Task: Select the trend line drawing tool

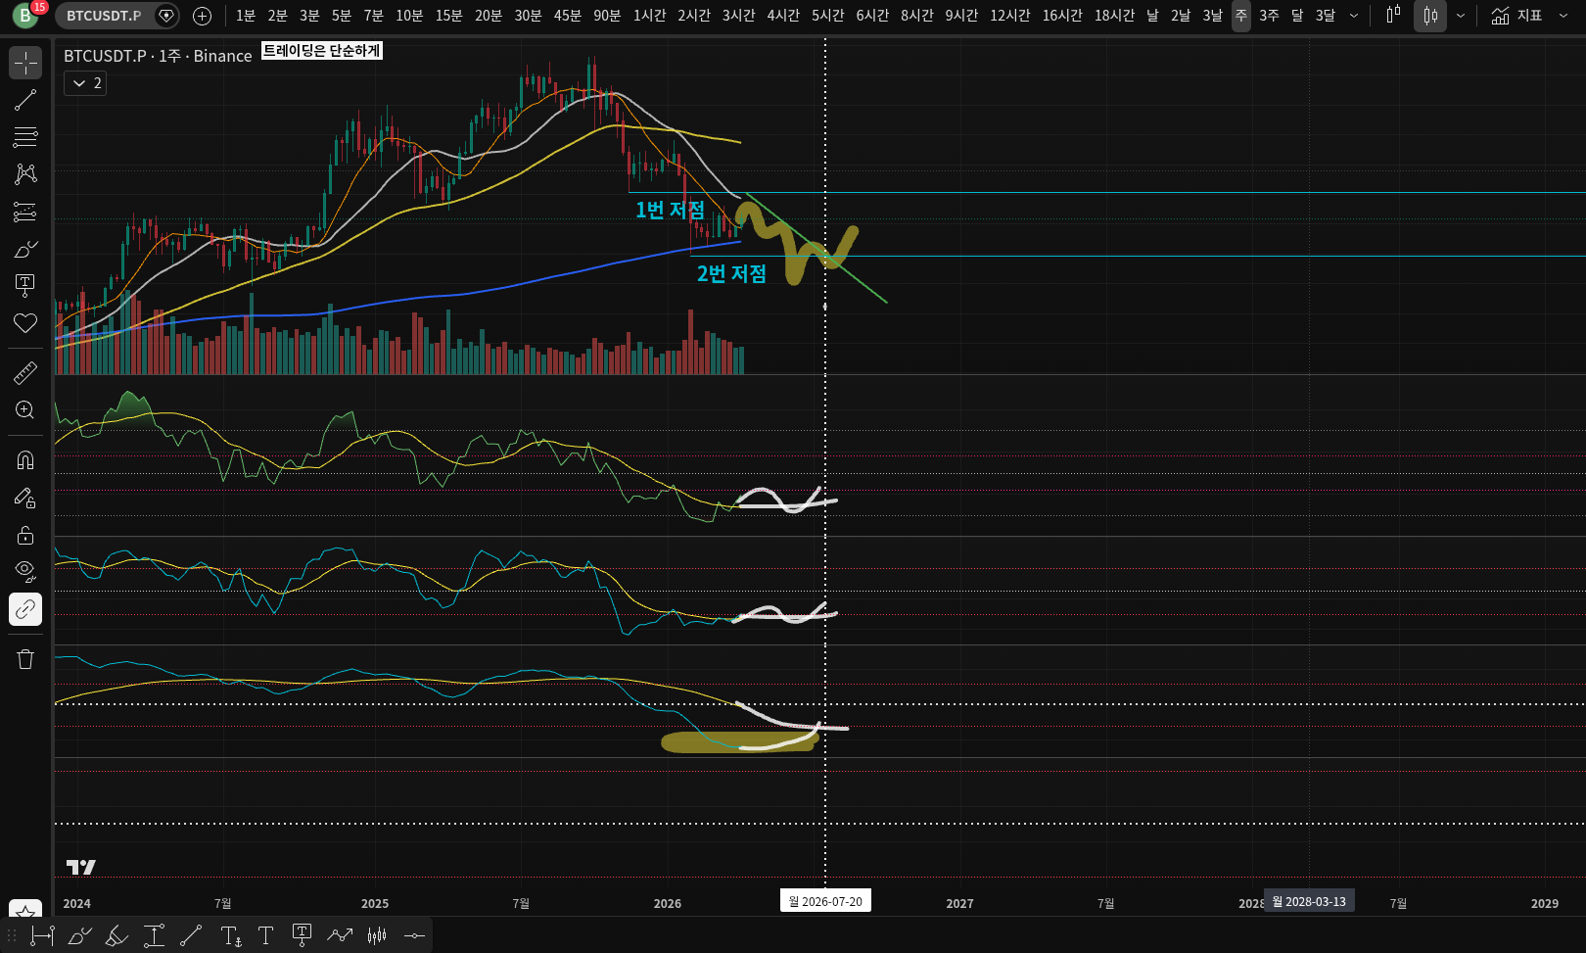Action: (x=25, y=100)
